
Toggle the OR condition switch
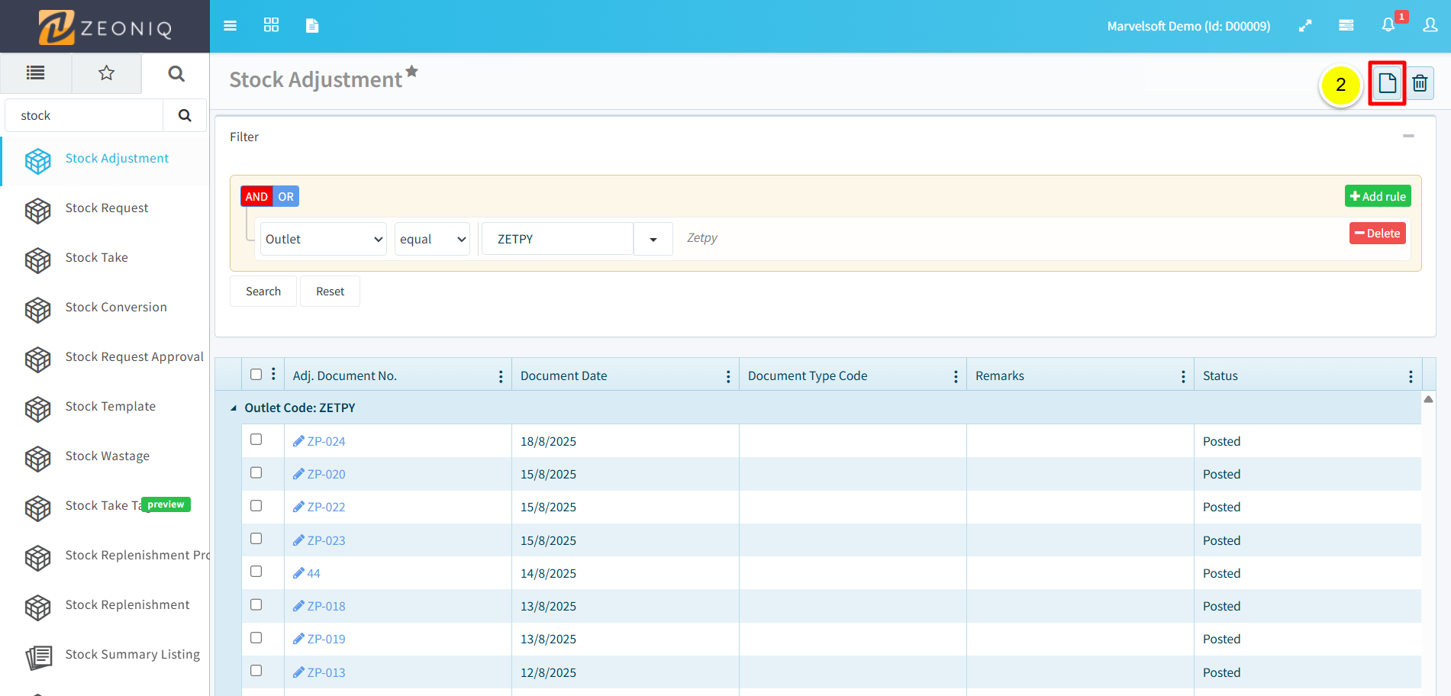[285, 197]
